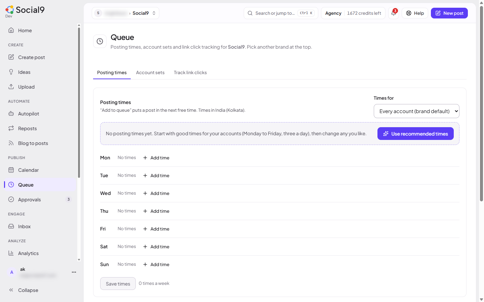Viewport: 484px width, 302px height.
Task: Click the Social9 logo icon
Action: pyautogui.click(x=9, y=10)
